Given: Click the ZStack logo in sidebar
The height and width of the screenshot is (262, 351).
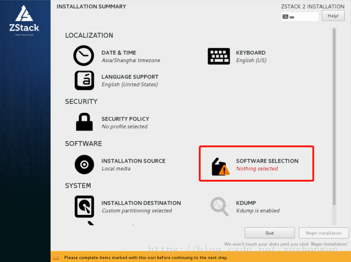Looking at the screenshot, I should (24, 21).
